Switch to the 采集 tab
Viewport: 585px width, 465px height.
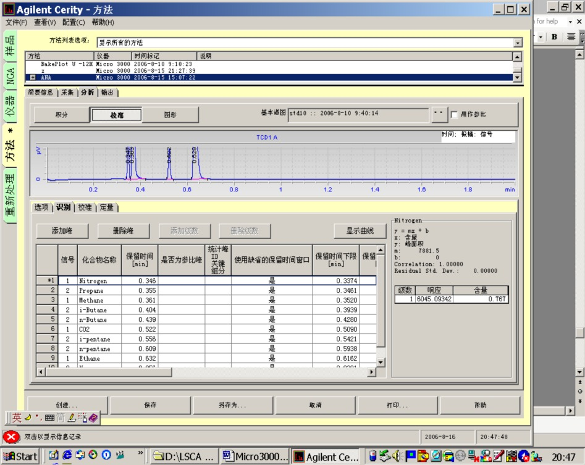click(67, 93)
